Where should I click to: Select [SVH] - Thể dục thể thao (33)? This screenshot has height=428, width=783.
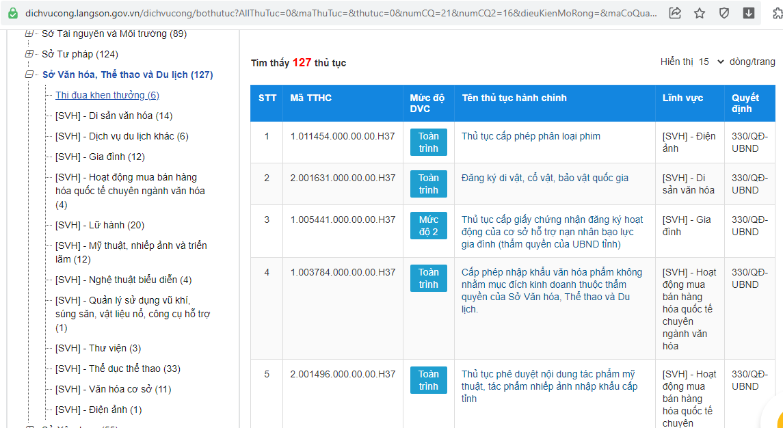(118, 369)
